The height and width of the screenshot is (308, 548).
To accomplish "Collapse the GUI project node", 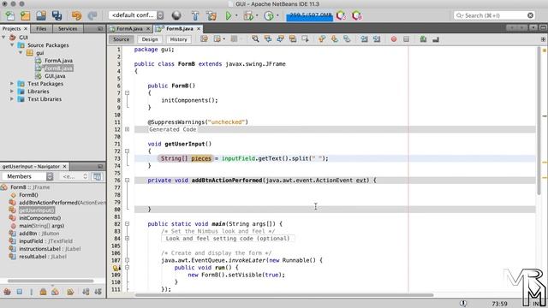I will [3, 38].
